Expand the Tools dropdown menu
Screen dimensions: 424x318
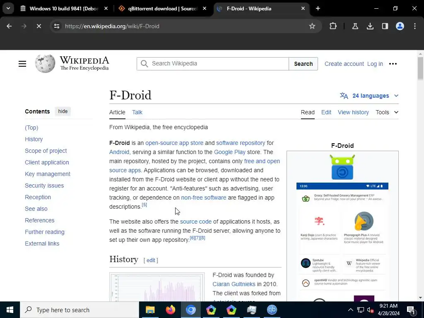pos(387,112)
